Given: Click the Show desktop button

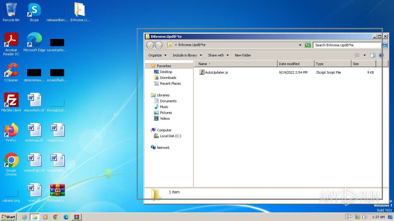Looking at the screenshot, I should (x=391, y=217).
